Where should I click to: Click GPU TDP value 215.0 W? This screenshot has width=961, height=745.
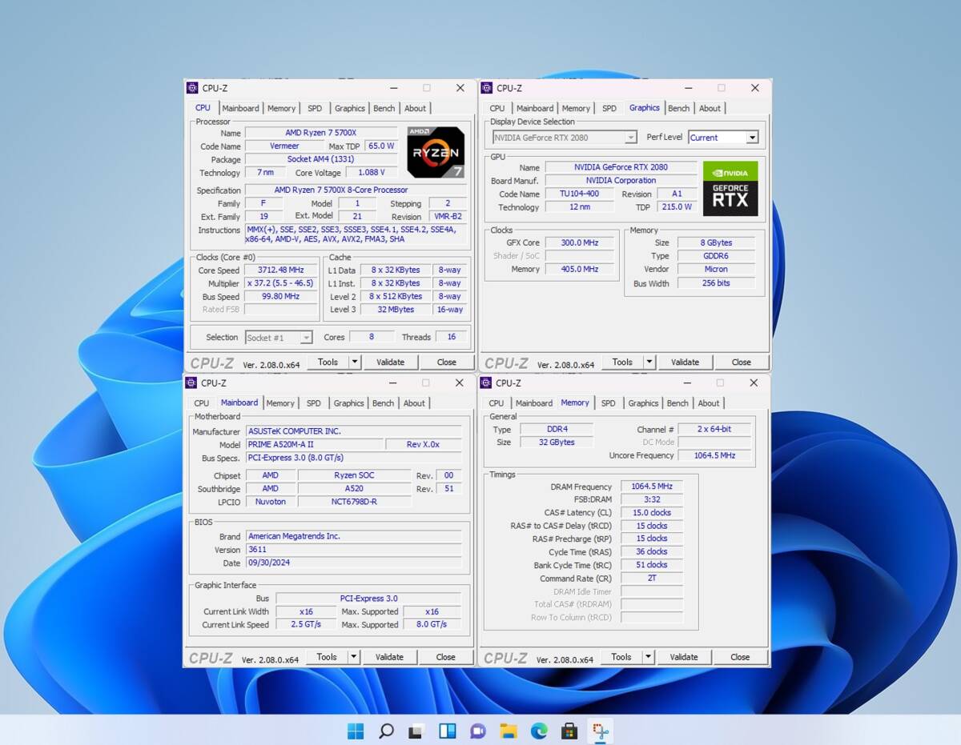[x=676, y=206]
